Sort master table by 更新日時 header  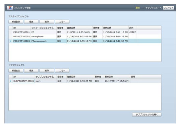115,28
